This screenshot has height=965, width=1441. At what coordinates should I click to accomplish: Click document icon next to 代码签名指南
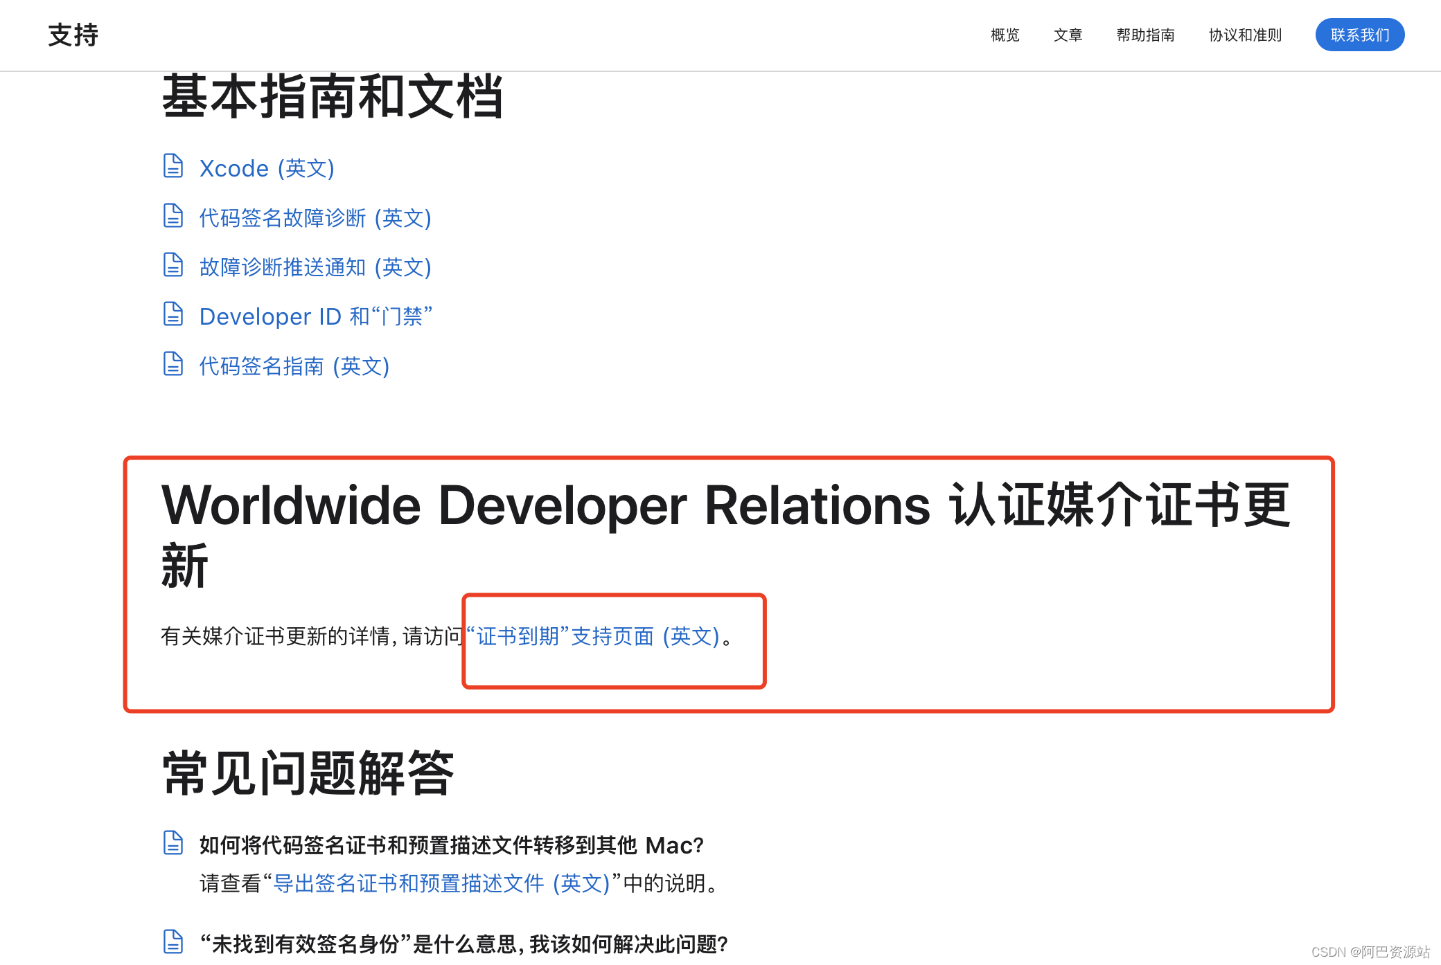click(x=173, y=365)
